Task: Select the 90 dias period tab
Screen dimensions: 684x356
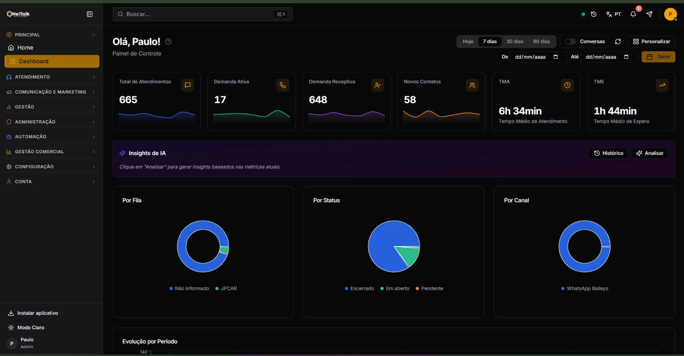Action: pos(541,42)
